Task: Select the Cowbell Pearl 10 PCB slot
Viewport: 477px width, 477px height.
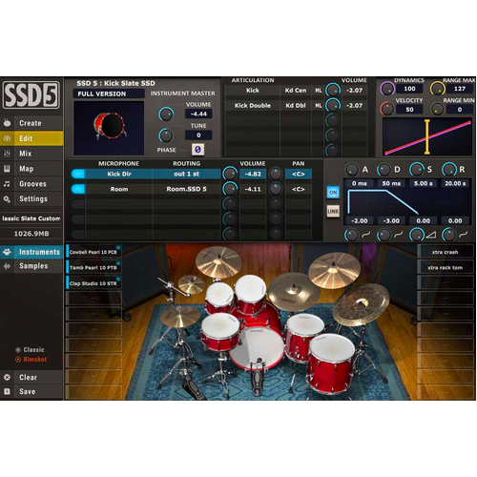Action: [x=93, y=252]
